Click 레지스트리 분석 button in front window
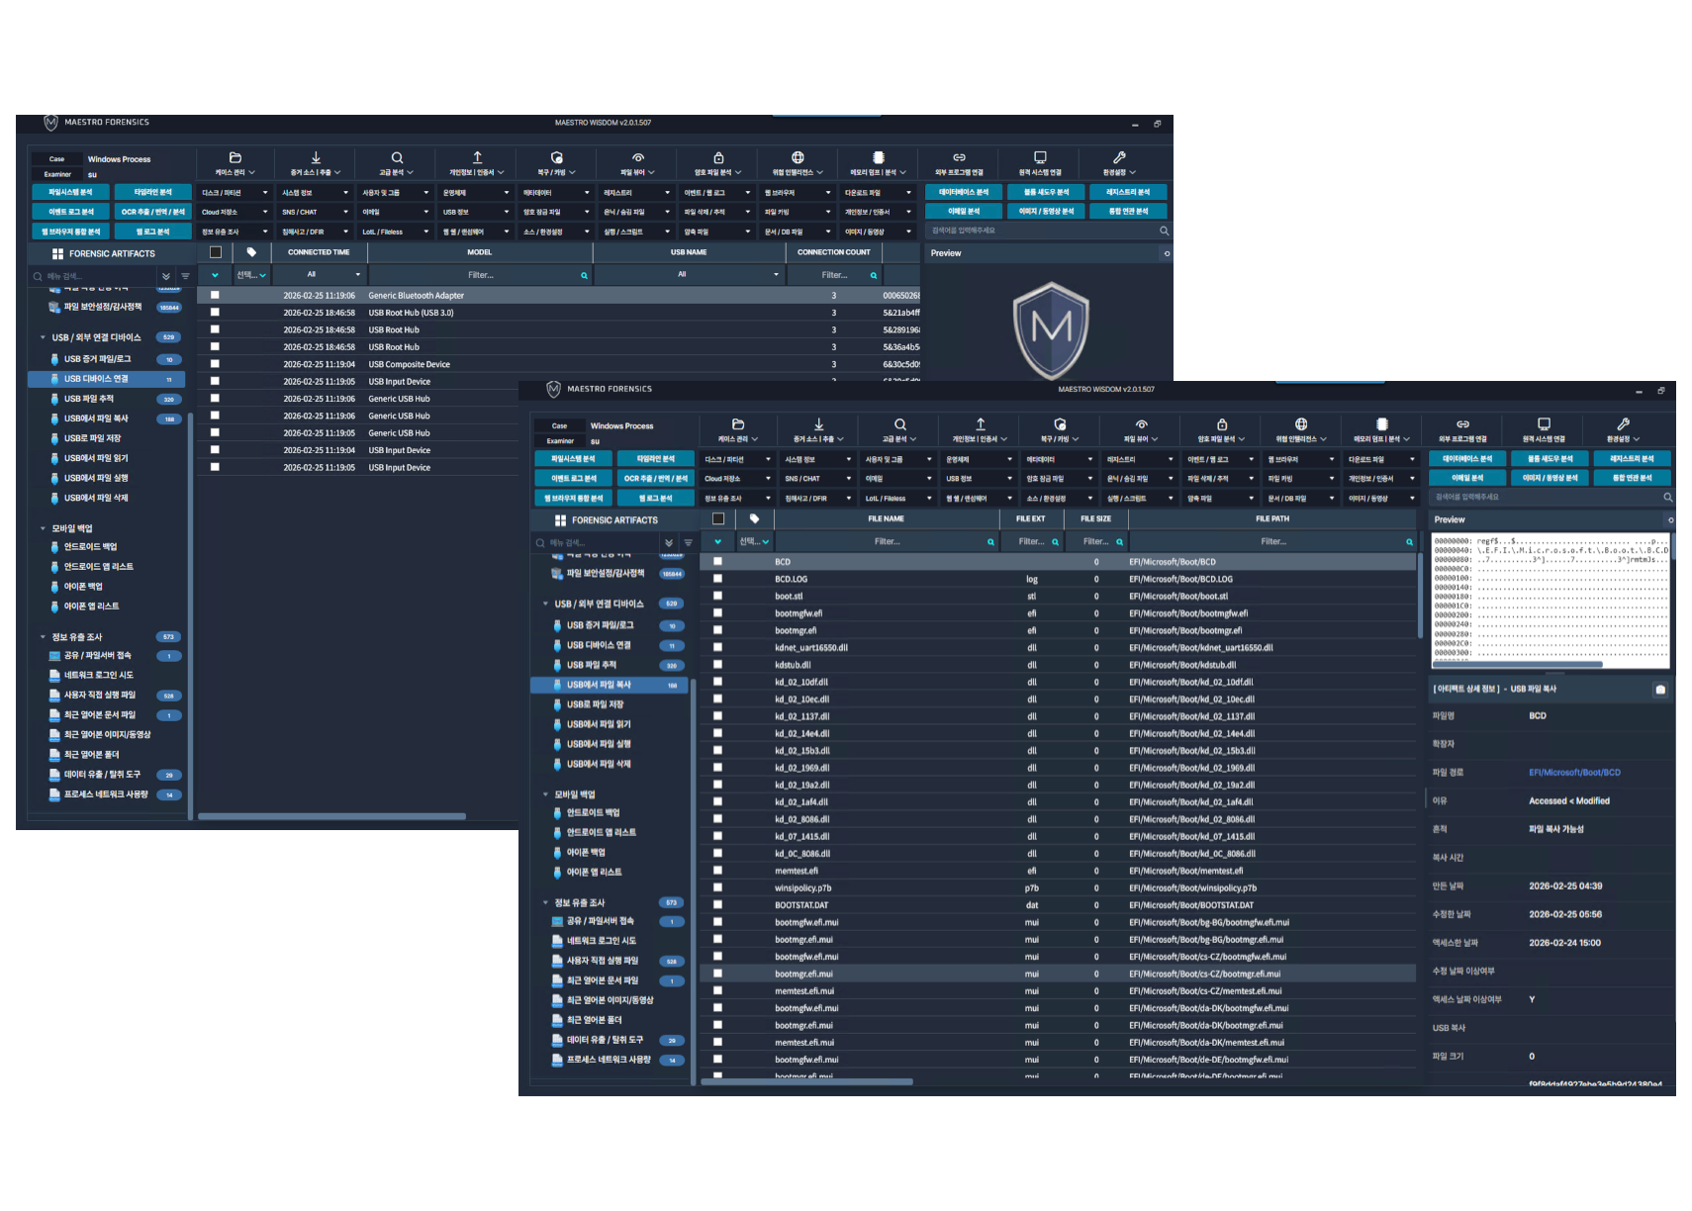Image resolution: width=1692 pixels, height=1211 pixels. click(1632, 459)
